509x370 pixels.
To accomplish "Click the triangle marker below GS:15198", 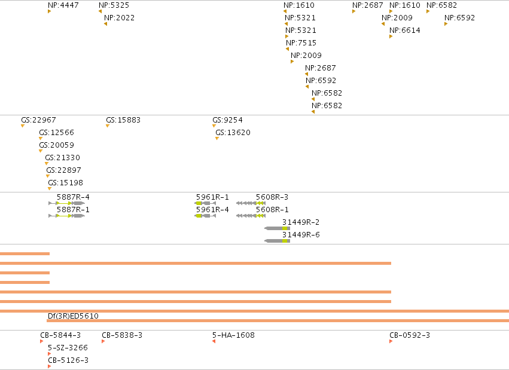I will point(49,189).
